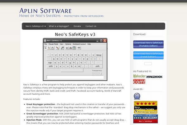Click the h key on virtual keyboard
The image size is (187, 125).
(x=74, y=62)
